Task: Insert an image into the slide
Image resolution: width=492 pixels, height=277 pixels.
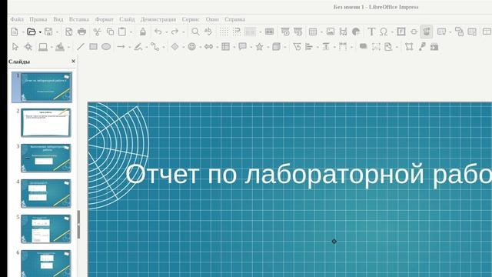Action: pyautogui.click(x=331, y=32)
